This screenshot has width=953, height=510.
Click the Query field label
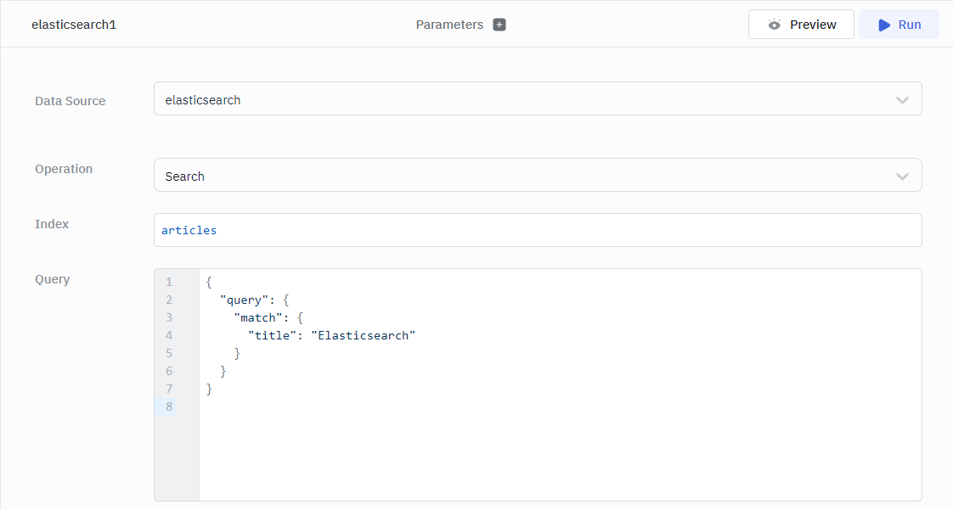click(x=52, y=279)
